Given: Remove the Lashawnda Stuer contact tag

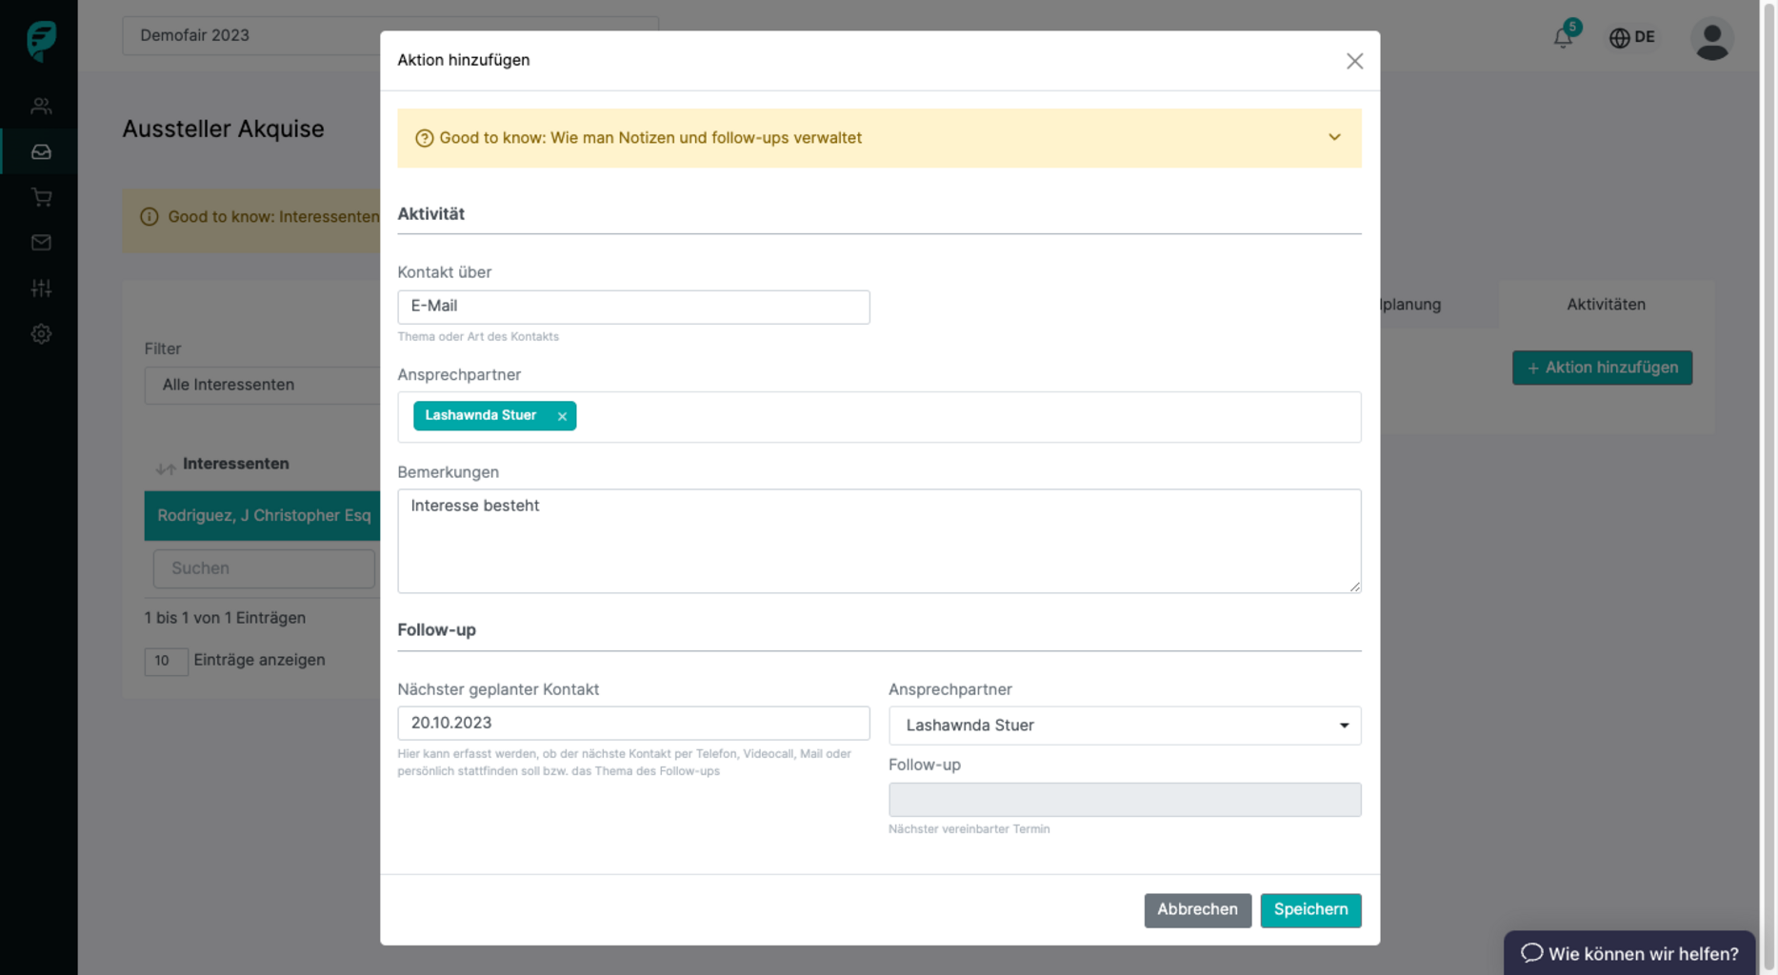Looking at the screenshot, I should [562, 416].
